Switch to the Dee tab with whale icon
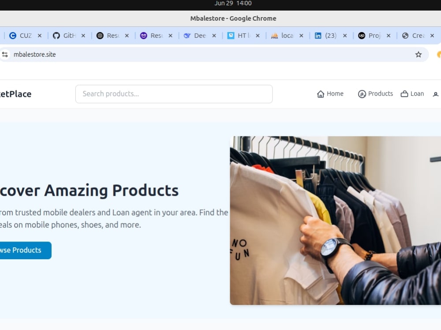The height and width of the screenshot is (330, 441). click(x=200, y=36)
